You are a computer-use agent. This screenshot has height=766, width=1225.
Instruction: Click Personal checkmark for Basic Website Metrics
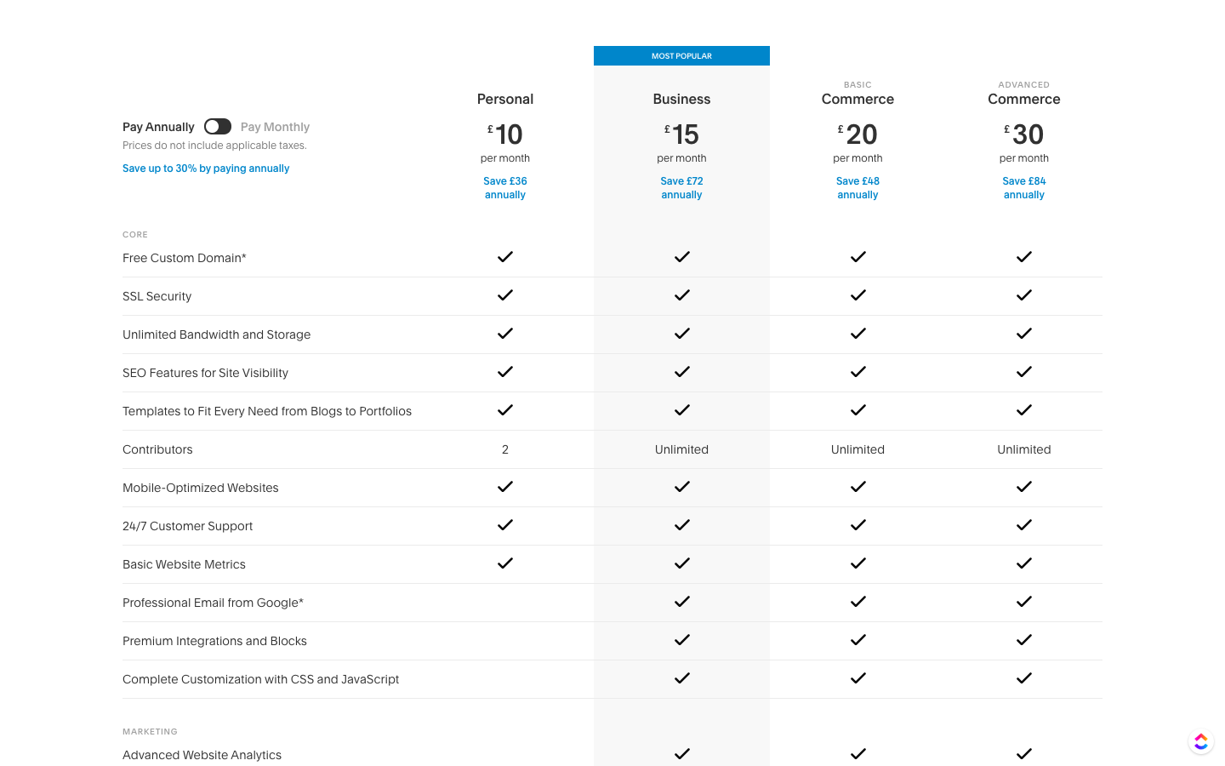coord(505,563)
